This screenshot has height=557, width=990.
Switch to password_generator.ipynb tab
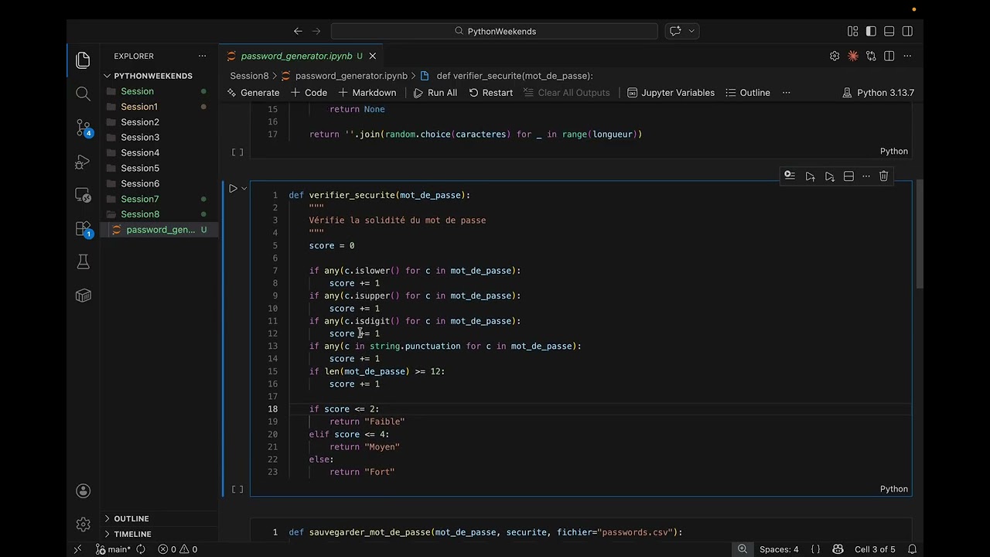pyautogui.click(x=296, y=56)
